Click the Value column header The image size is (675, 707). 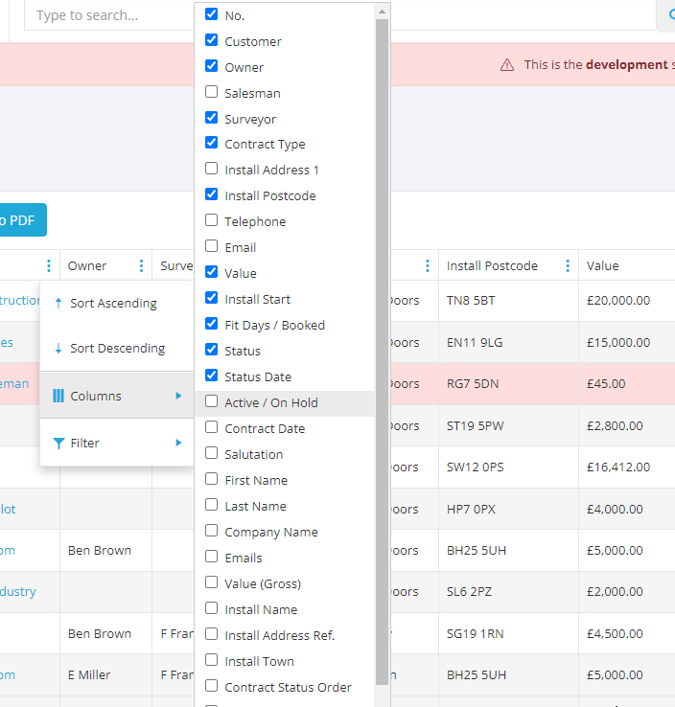coord(603,266)
